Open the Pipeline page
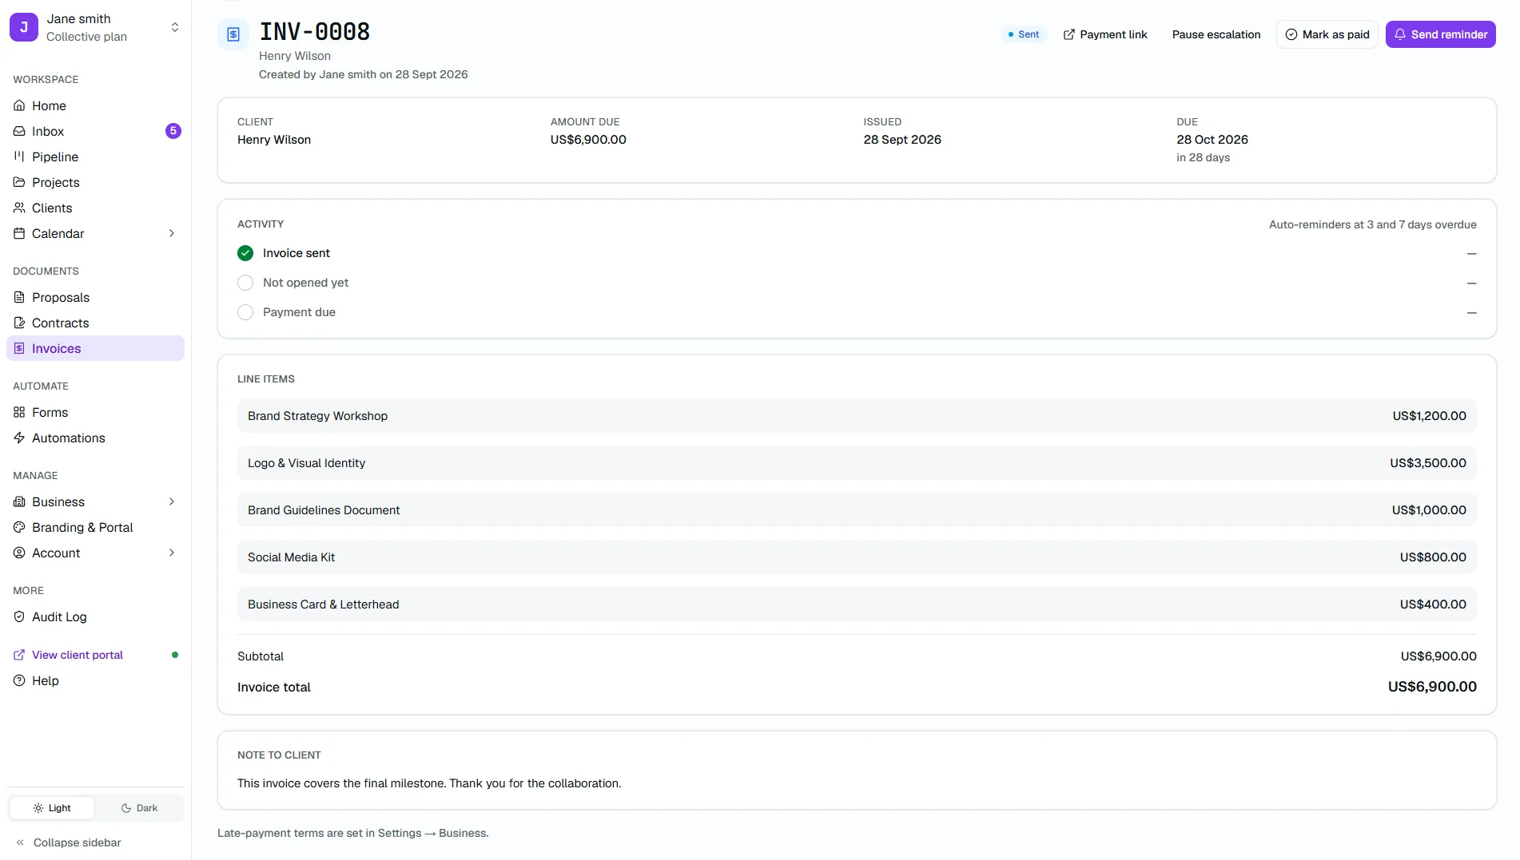Viewport: 1520px width, 860px height. [95, 157]
